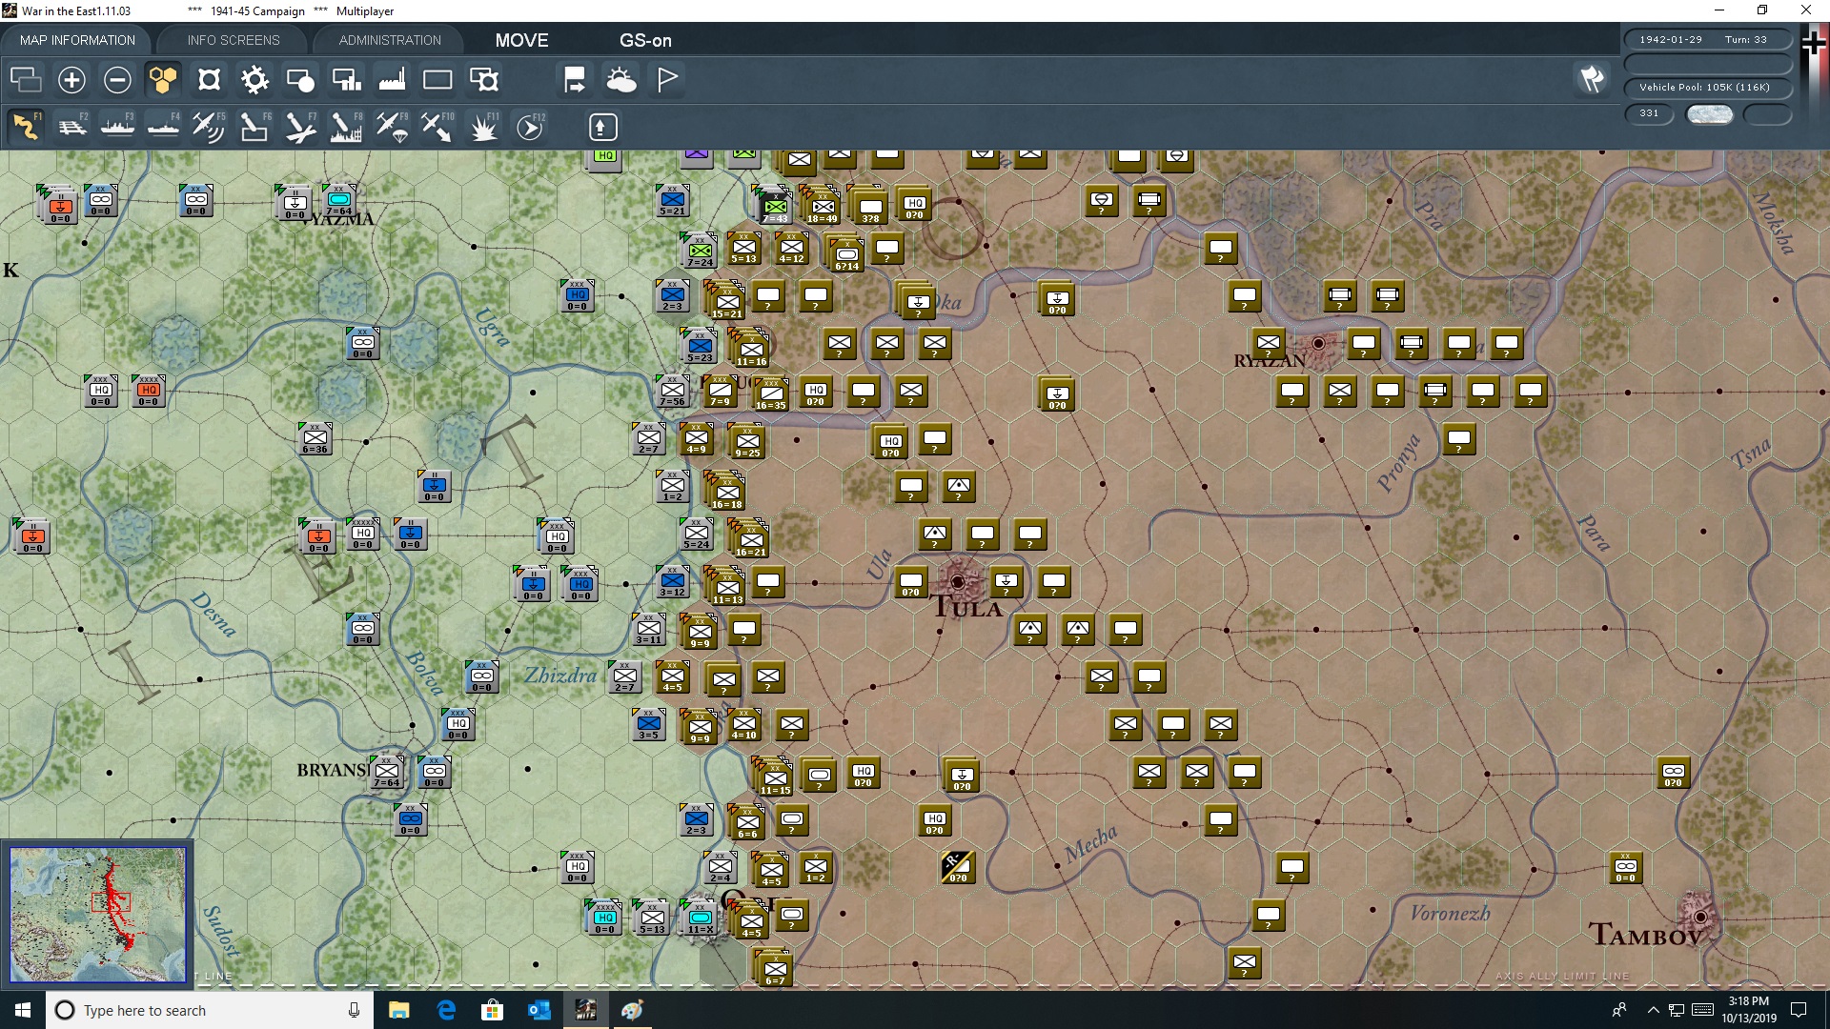The image size is (1830, 1029).
Task: Select the F1 movement mode tool
Action: tap(26, 127)
